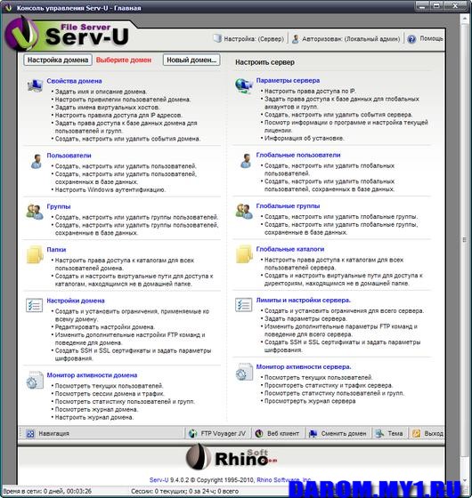Open the Глобальные пользователи link
Screen dimensions: 472x498
click(298, 155)
